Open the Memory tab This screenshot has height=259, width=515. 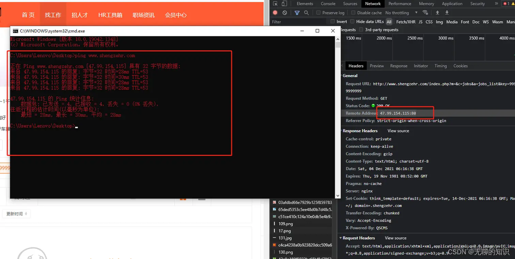(426, 4)
